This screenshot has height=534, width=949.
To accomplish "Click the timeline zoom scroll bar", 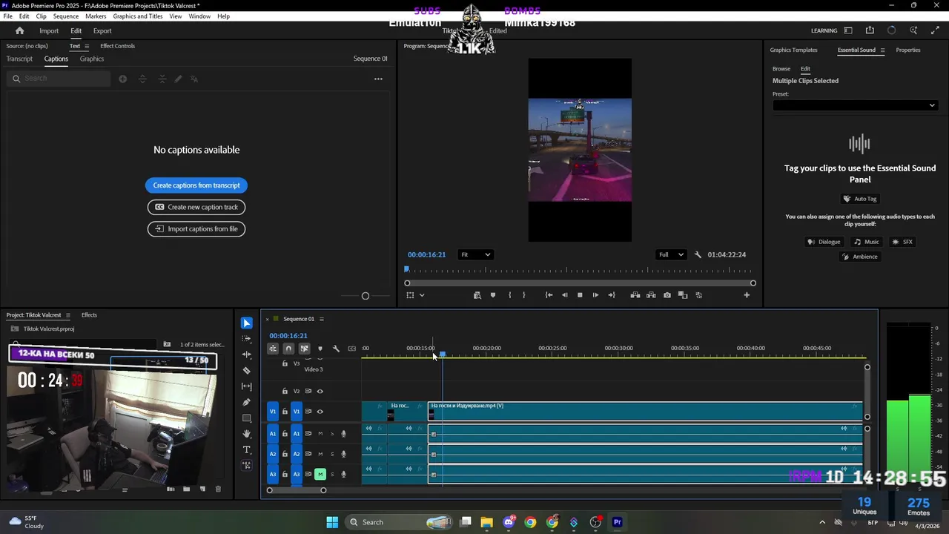I will [296, 490].
